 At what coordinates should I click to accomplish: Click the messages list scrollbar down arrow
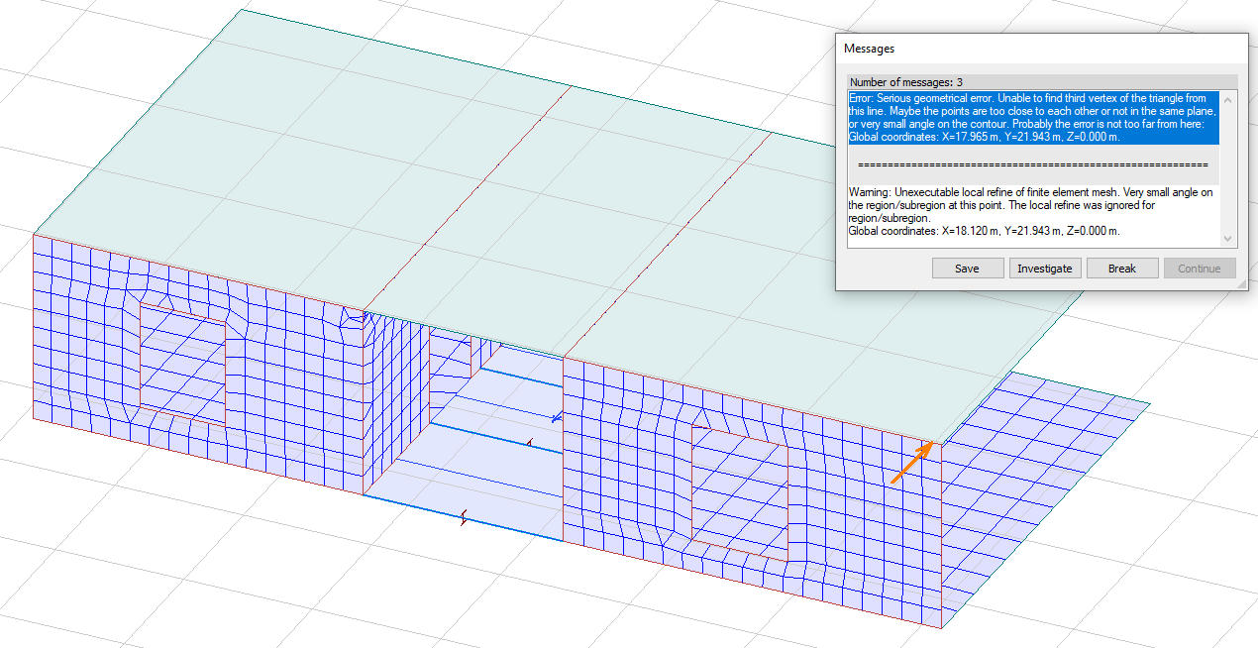(1228, 239)
